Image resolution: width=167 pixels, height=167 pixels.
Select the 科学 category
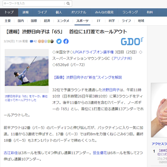(111, 21)
